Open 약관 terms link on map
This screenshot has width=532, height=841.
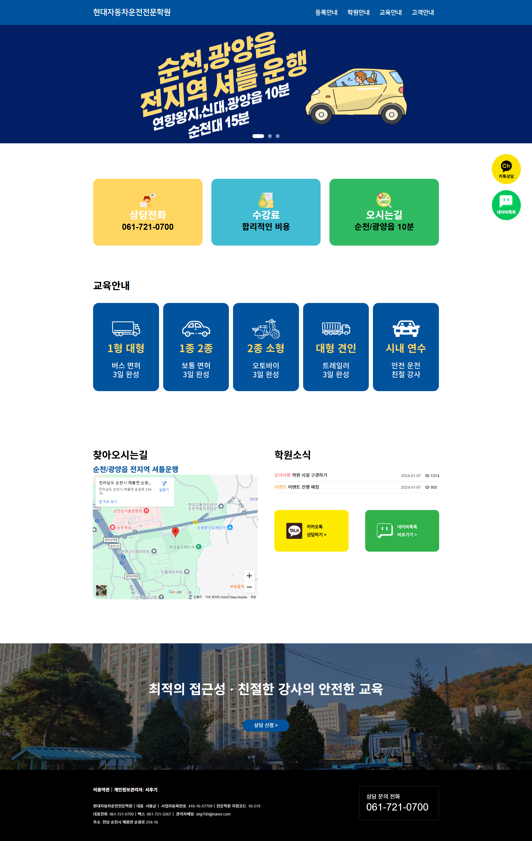253,597
